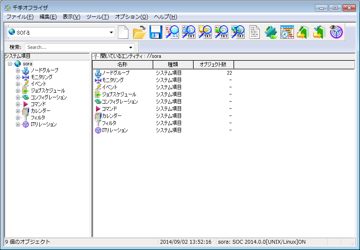This screenshot has width=360, height=250.
Task: Sort by the 名称 column header
Action: point(123,65)
